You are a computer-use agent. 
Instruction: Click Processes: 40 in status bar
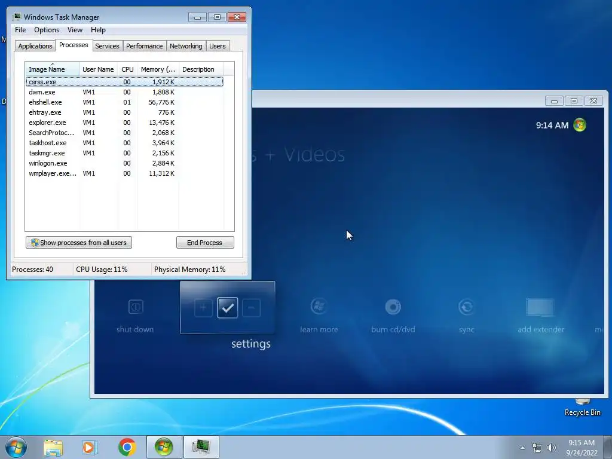(x=32, y=270)
